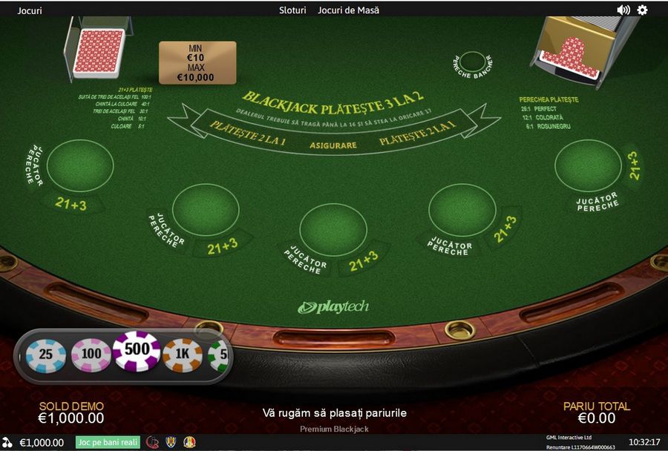The width and height of the screenshot is (668, 451).
Task: Open the Jocuri menu
Action: click(30, 10)
